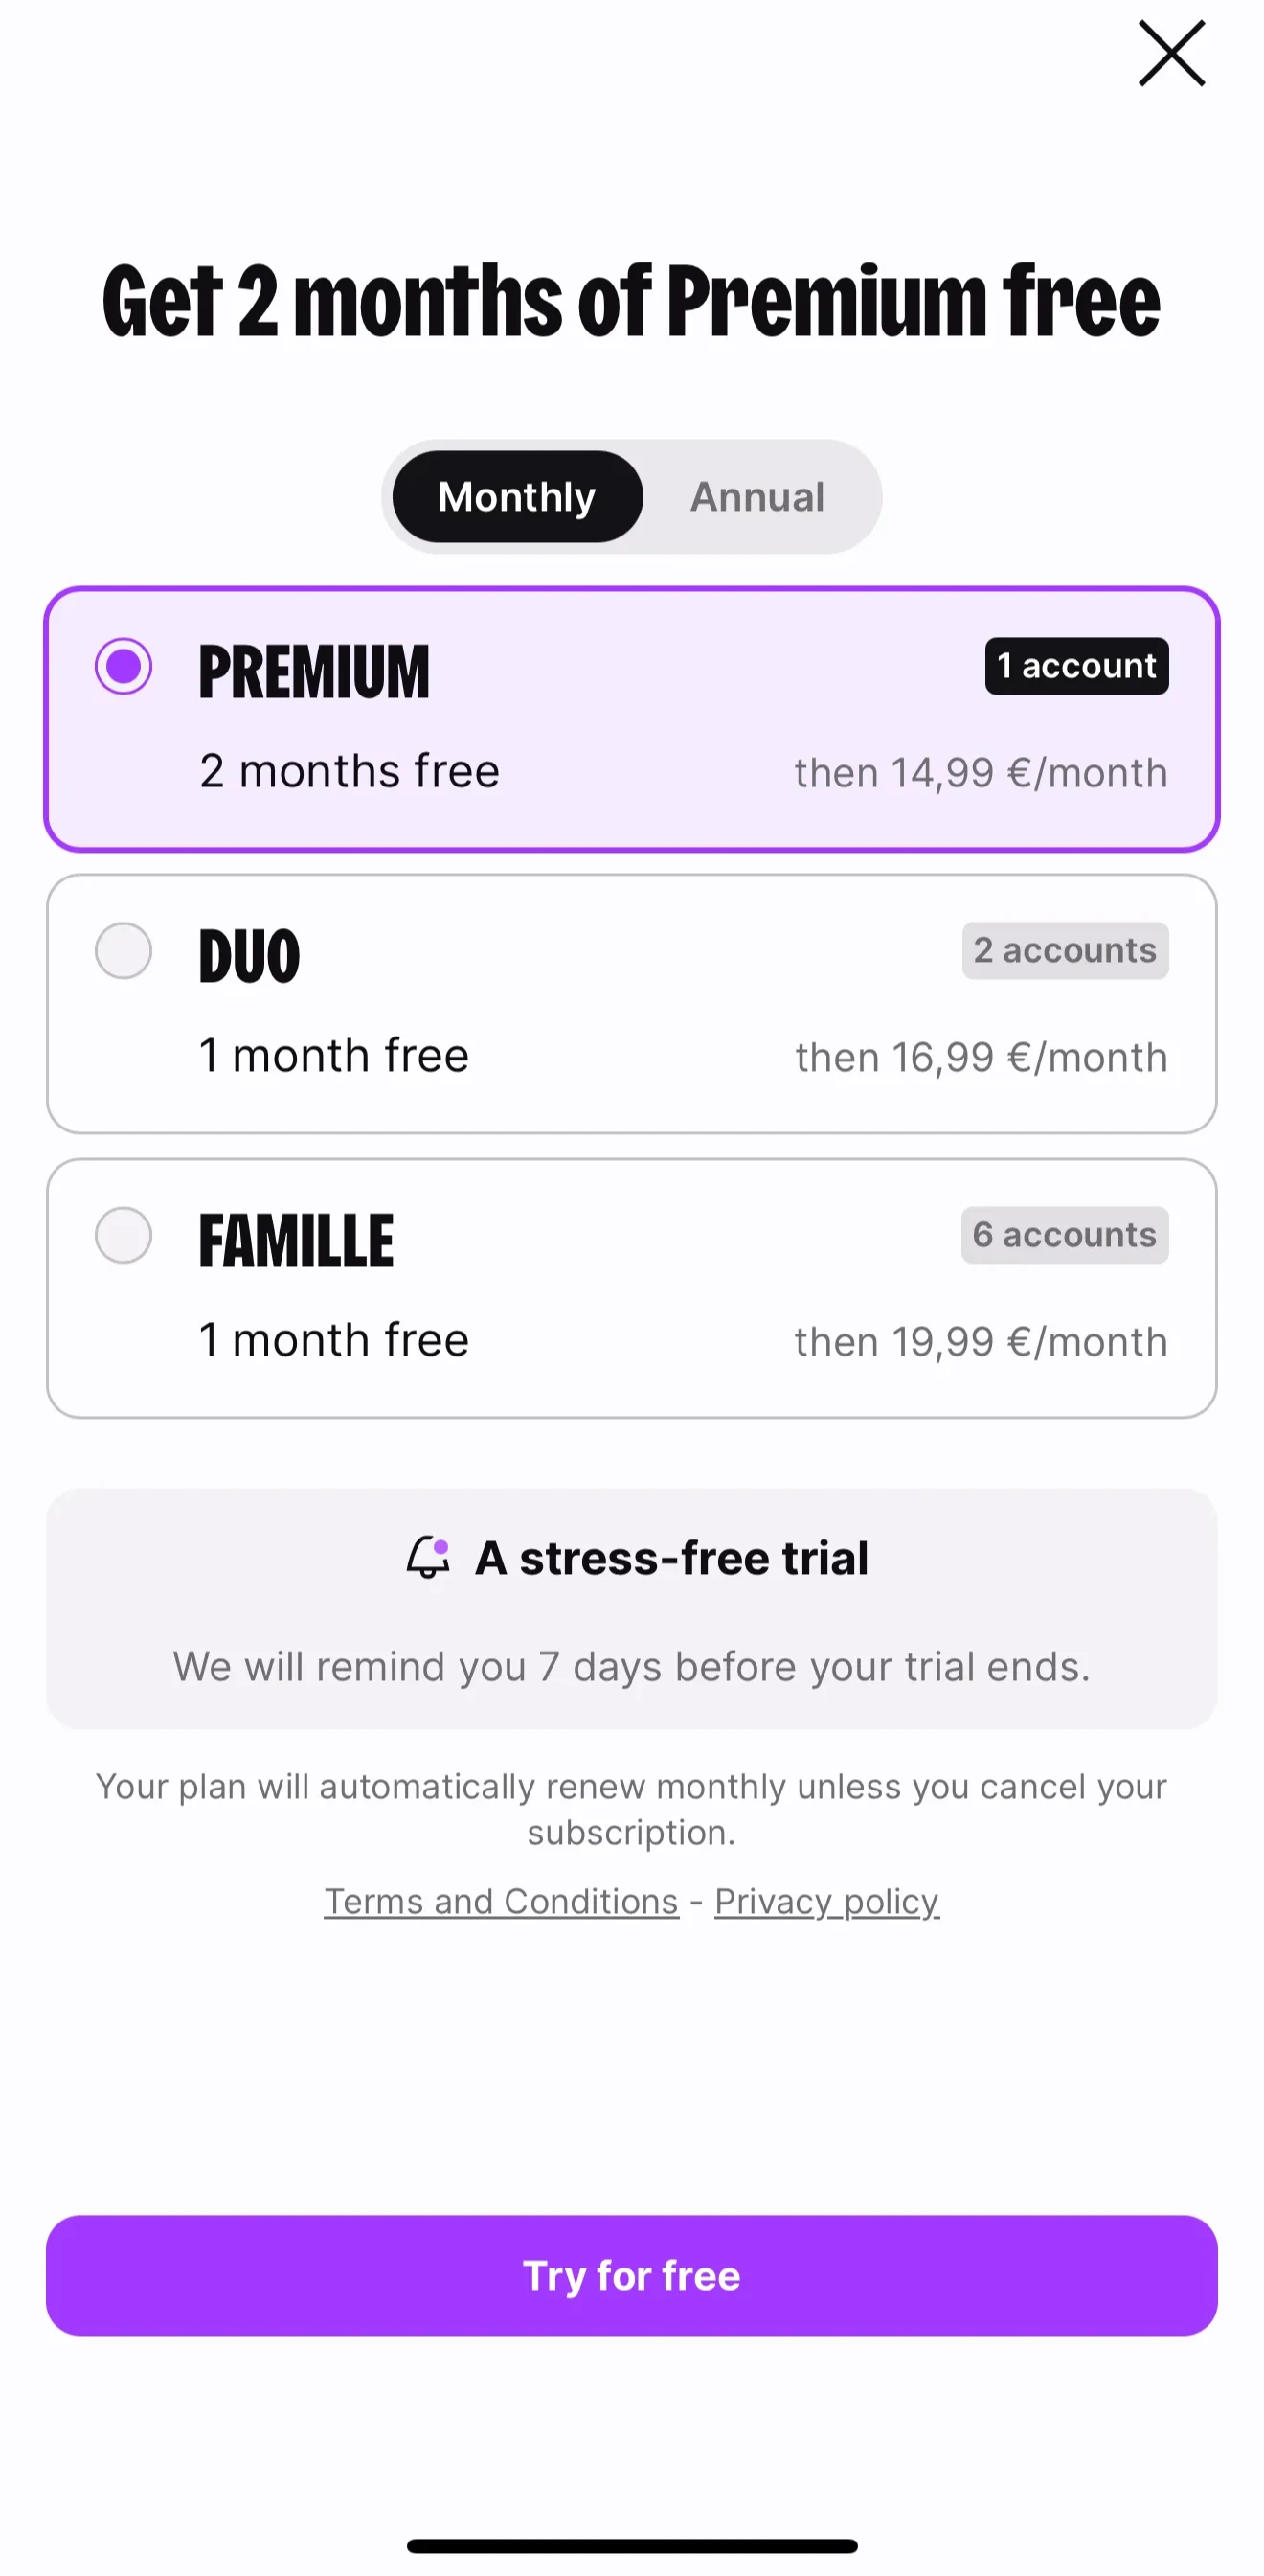Tap the 2 accounts badge
Viewport: 1264px width, 2576px height.
[1065, 950]
